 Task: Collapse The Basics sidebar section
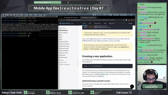77,28
